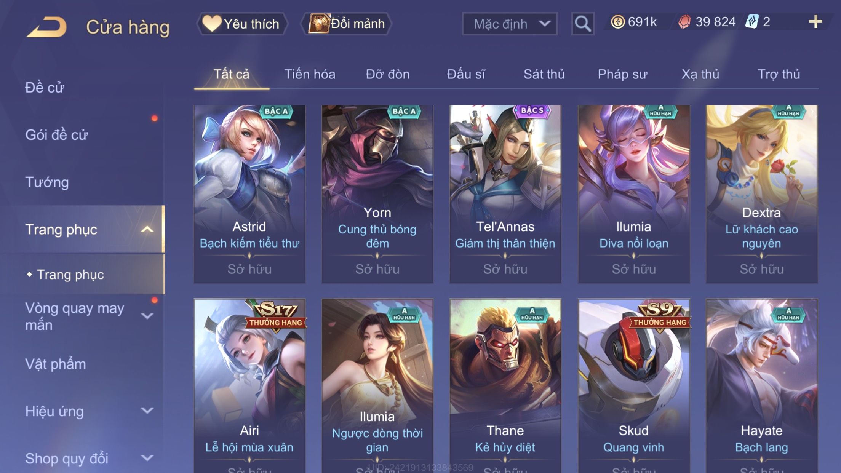Select the Sát thủ category tab
The image size is (841, 473).
pos(544,74)
